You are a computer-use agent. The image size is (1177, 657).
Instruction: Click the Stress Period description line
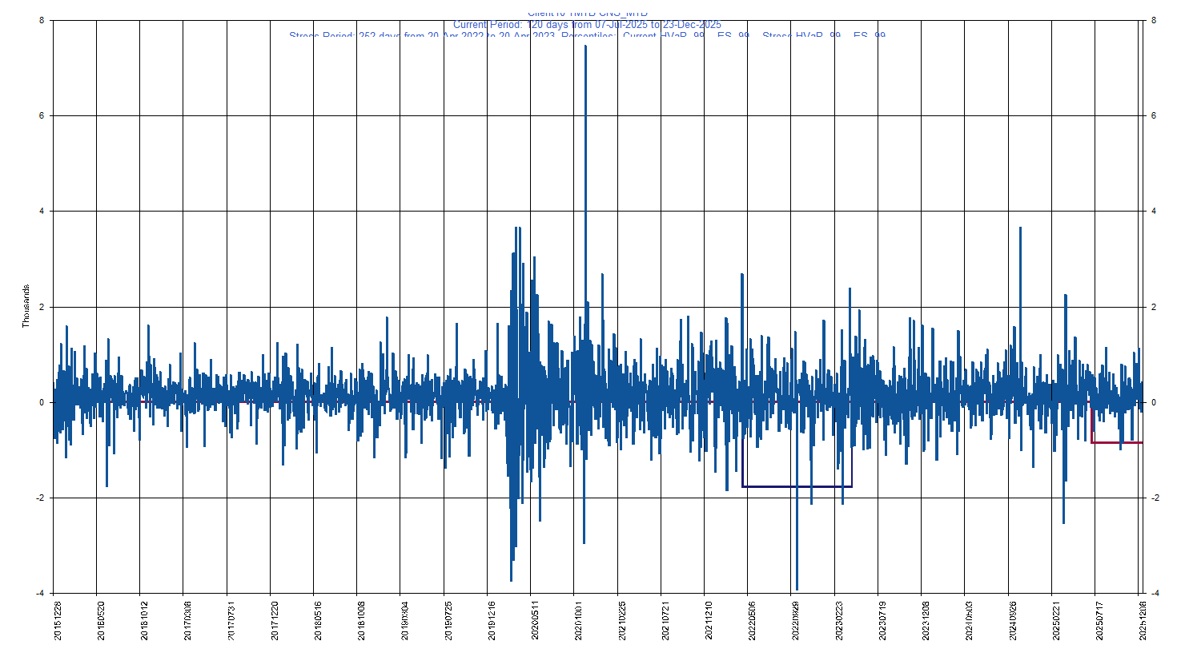[588, 37]
